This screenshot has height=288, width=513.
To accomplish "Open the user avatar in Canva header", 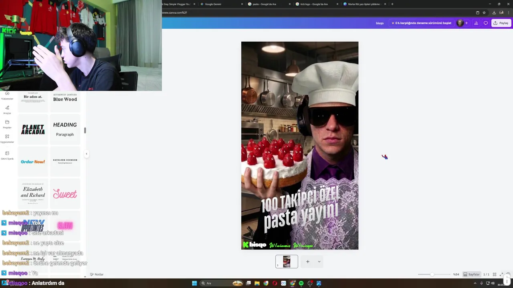I will 460,23.
